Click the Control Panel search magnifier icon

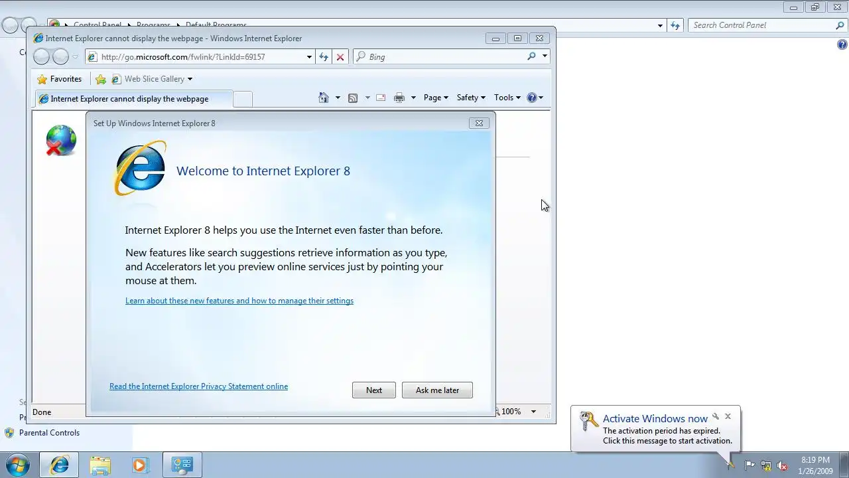point(840,25)
